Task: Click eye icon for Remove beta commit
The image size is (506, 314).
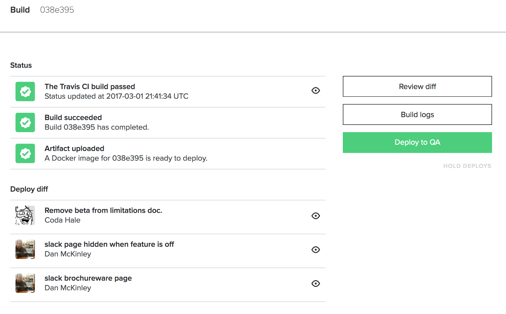Action: click(x=316, y=216)
